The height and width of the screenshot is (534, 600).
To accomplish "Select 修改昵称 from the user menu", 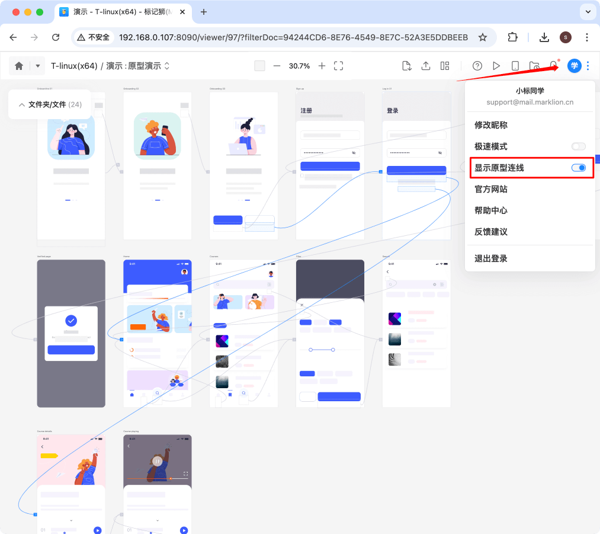I will click(491, 125).
